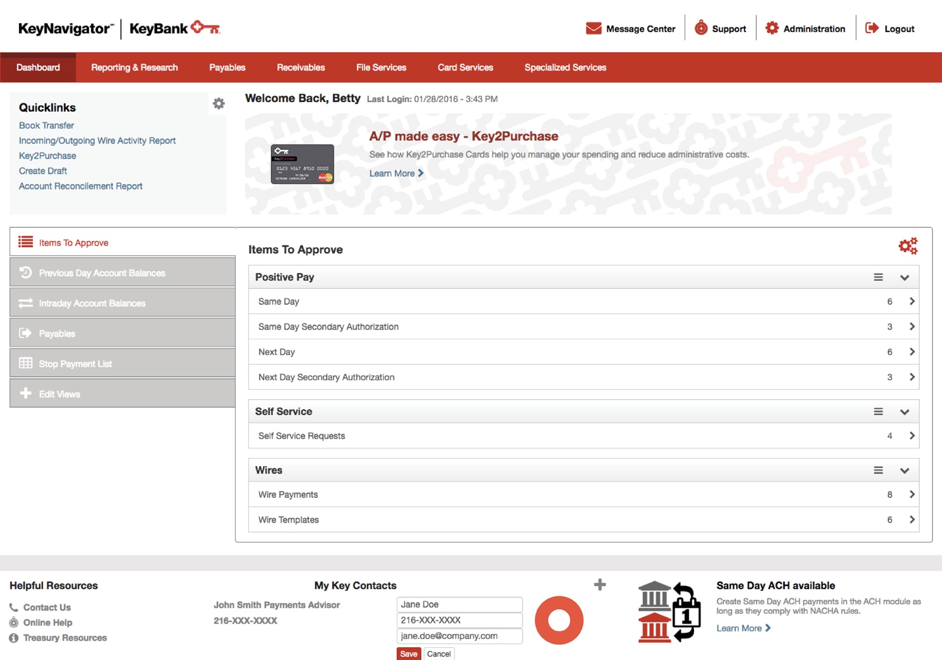The width and height of the screenshot is (942, 660).
Task: Click the Intraday Account Balances arrows icon
Action: pyautogui.click(x=26, y=303)
